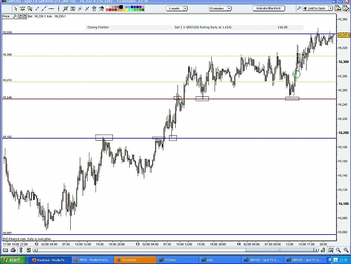Switch to Lists taskbar item

[220, 260]
